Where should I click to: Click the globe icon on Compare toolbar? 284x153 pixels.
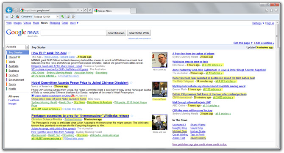(17, 16)
